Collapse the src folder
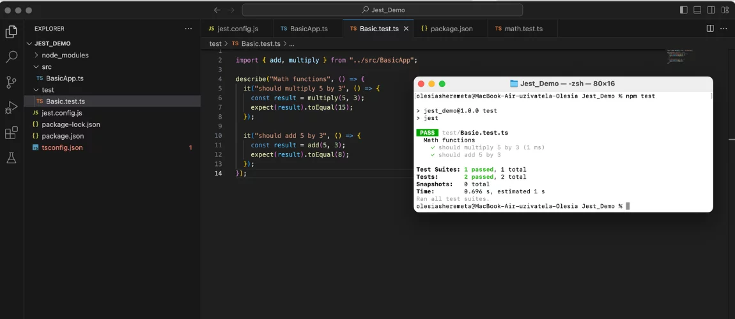This screenshot has height=319, width=735. point(36,67)
